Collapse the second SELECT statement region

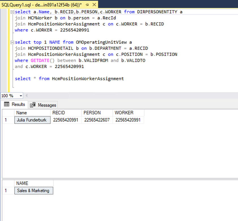12,42
